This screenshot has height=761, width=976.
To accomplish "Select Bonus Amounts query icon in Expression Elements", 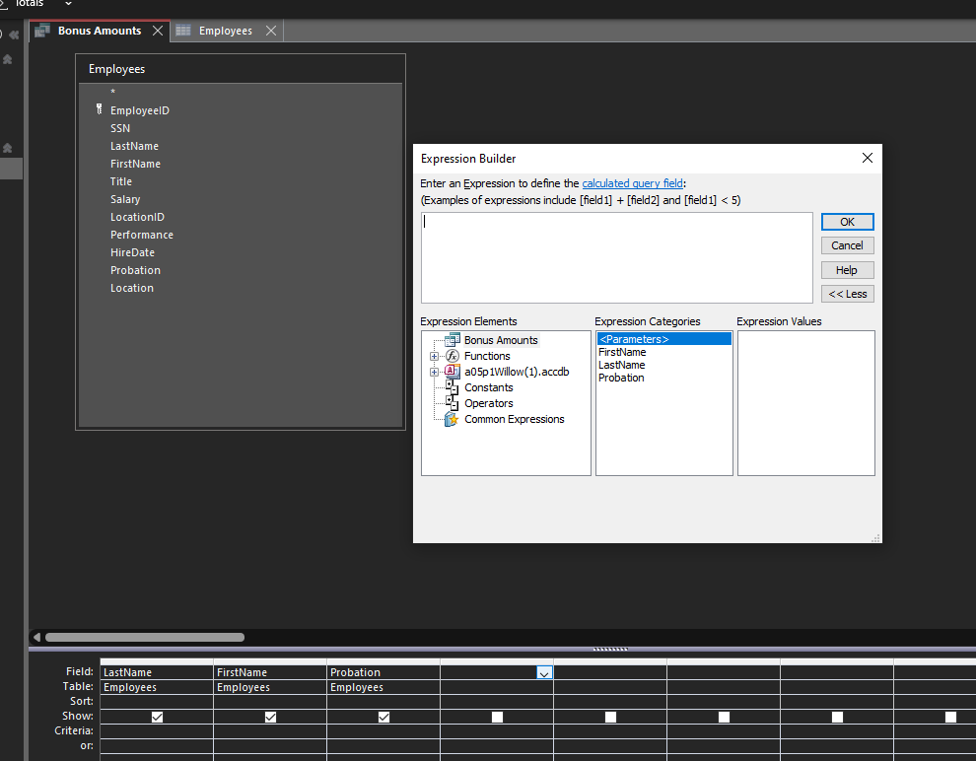I will click(x=453, y=340).
